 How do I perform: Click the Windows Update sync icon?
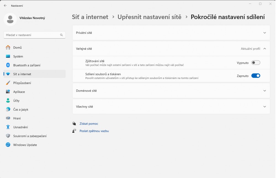[x=8, y=145]
